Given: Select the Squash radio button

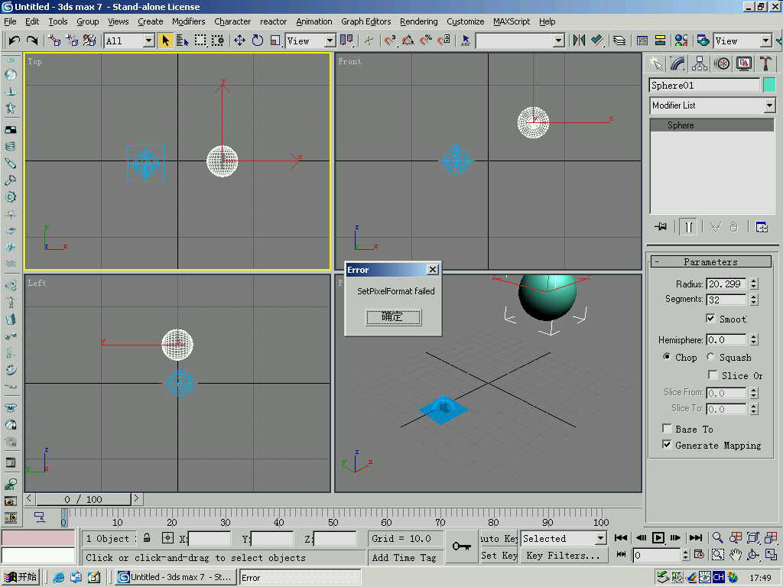Looking at the screenshot, I should pyautogui.click(x=710, y=356).
